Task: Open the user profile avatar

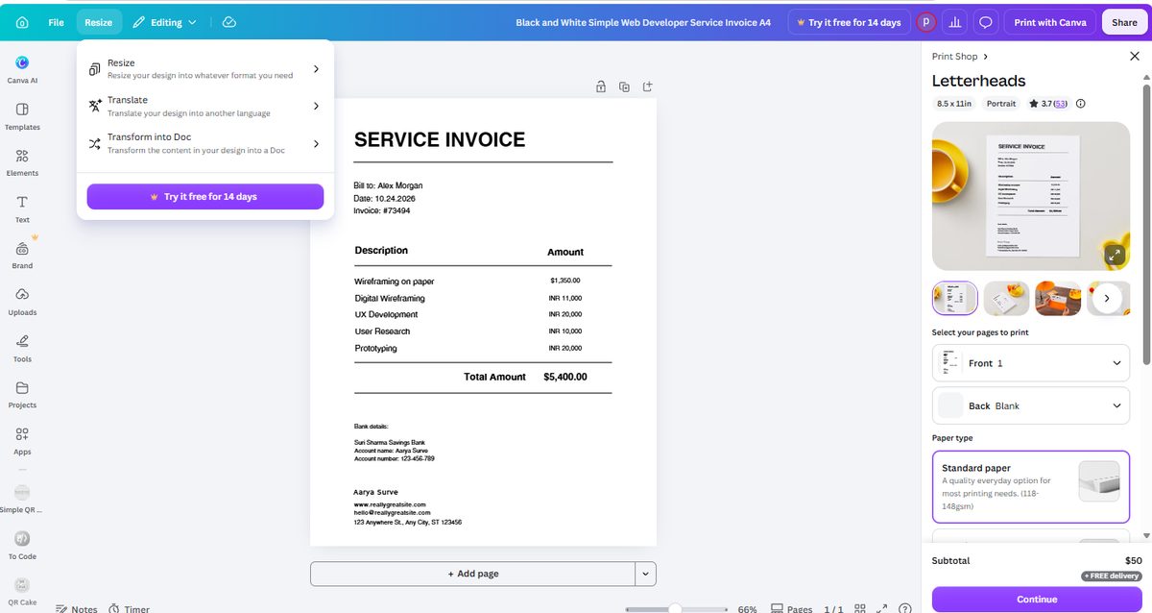Action: click(x=926, y=22)
